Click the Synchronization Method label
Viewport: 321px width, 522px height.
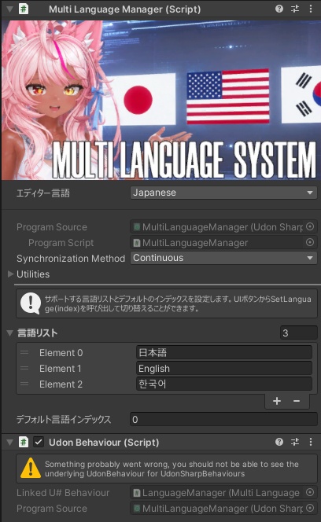pyautogui.click(x=71, y=259)
